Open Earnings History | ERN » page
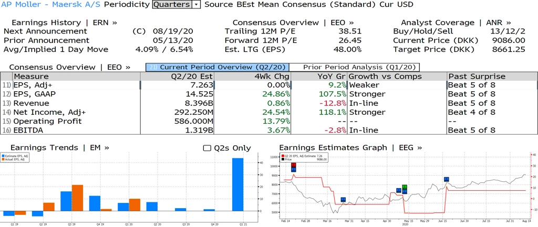 (x=64, y=23)
